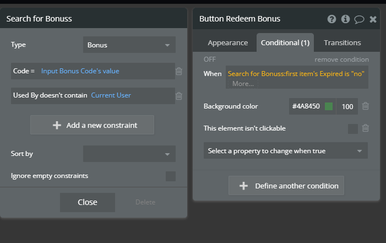386x243 pixels.
Task: Click Add a new constraint button
Action: click(93, 125)
